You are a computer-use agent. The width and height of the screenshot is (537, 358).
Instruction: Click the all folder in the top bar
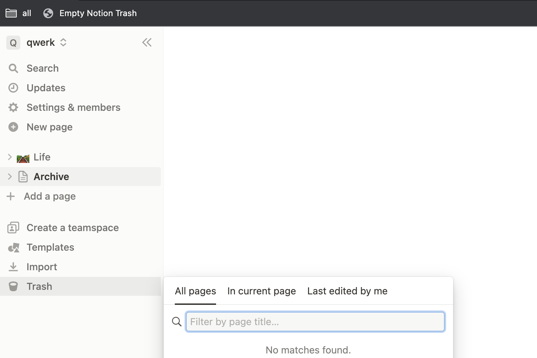pyautogui.click(x=19, y=13)
